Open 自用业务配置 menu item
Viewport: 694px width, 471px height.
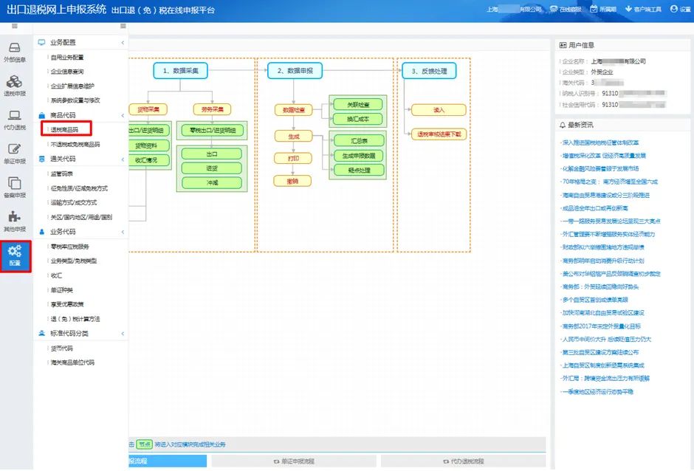[x=67, y=57]
